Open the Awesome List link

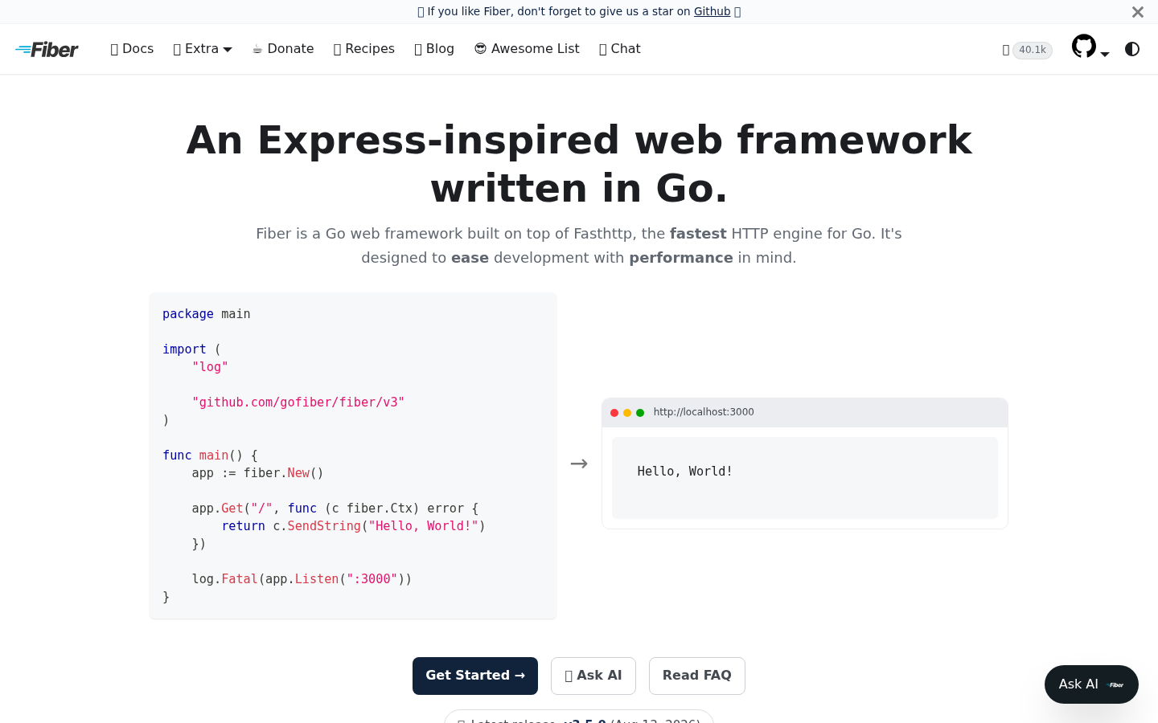click(x=527, y=49)
